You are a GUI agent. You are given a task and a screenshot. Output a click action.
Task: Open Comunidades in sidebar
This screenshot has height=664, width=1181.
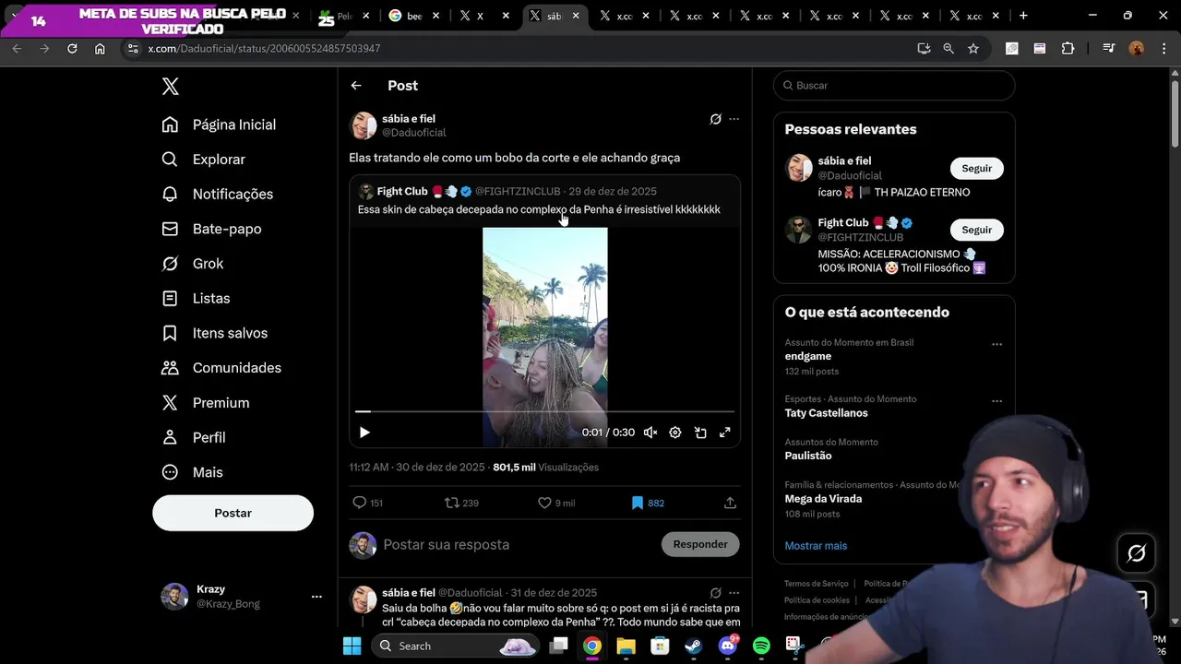(221, 368)
